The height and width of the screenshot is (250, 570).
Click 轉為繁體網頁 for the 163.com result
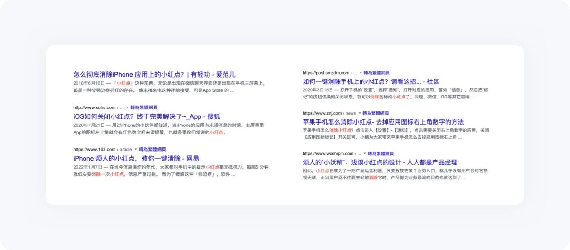[x=152, y=149]
